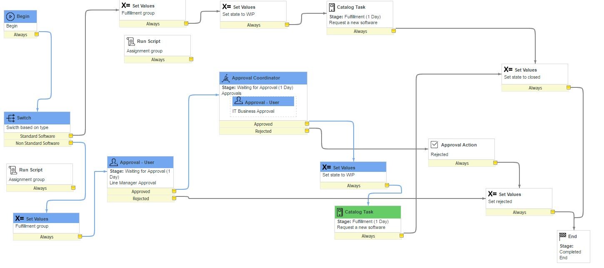Click the 'Approvals' label in Approval Coordinator
This screenshot has width=604, height=268.
(231, 93)
